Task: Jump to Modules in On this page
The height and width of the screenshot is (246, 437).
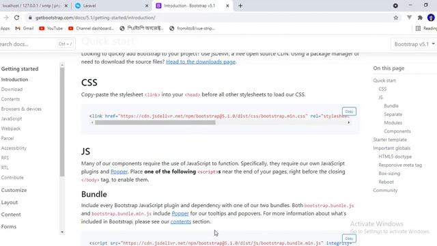Action: click(393, 123)
